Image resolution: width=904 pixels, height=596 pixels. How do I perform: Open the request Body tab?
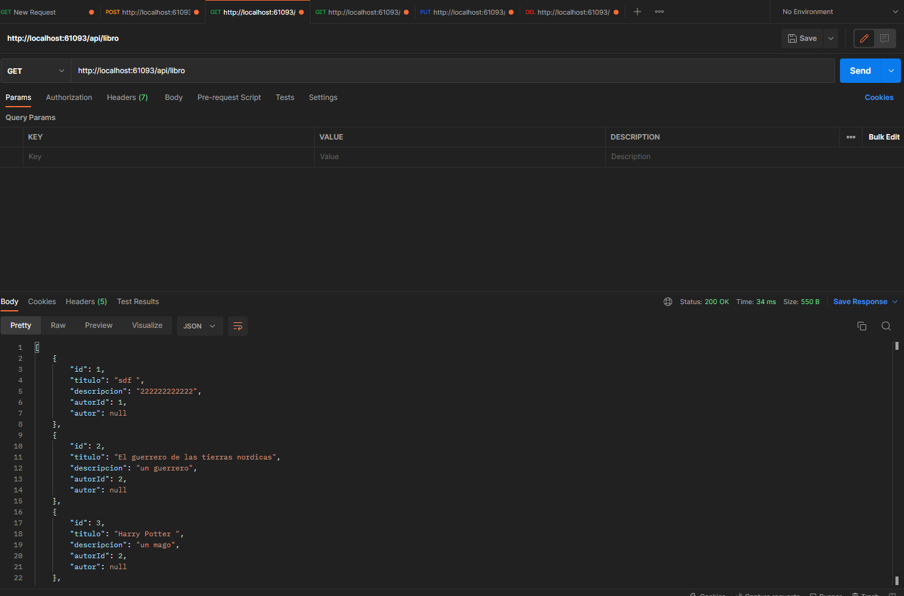point(174,98)
